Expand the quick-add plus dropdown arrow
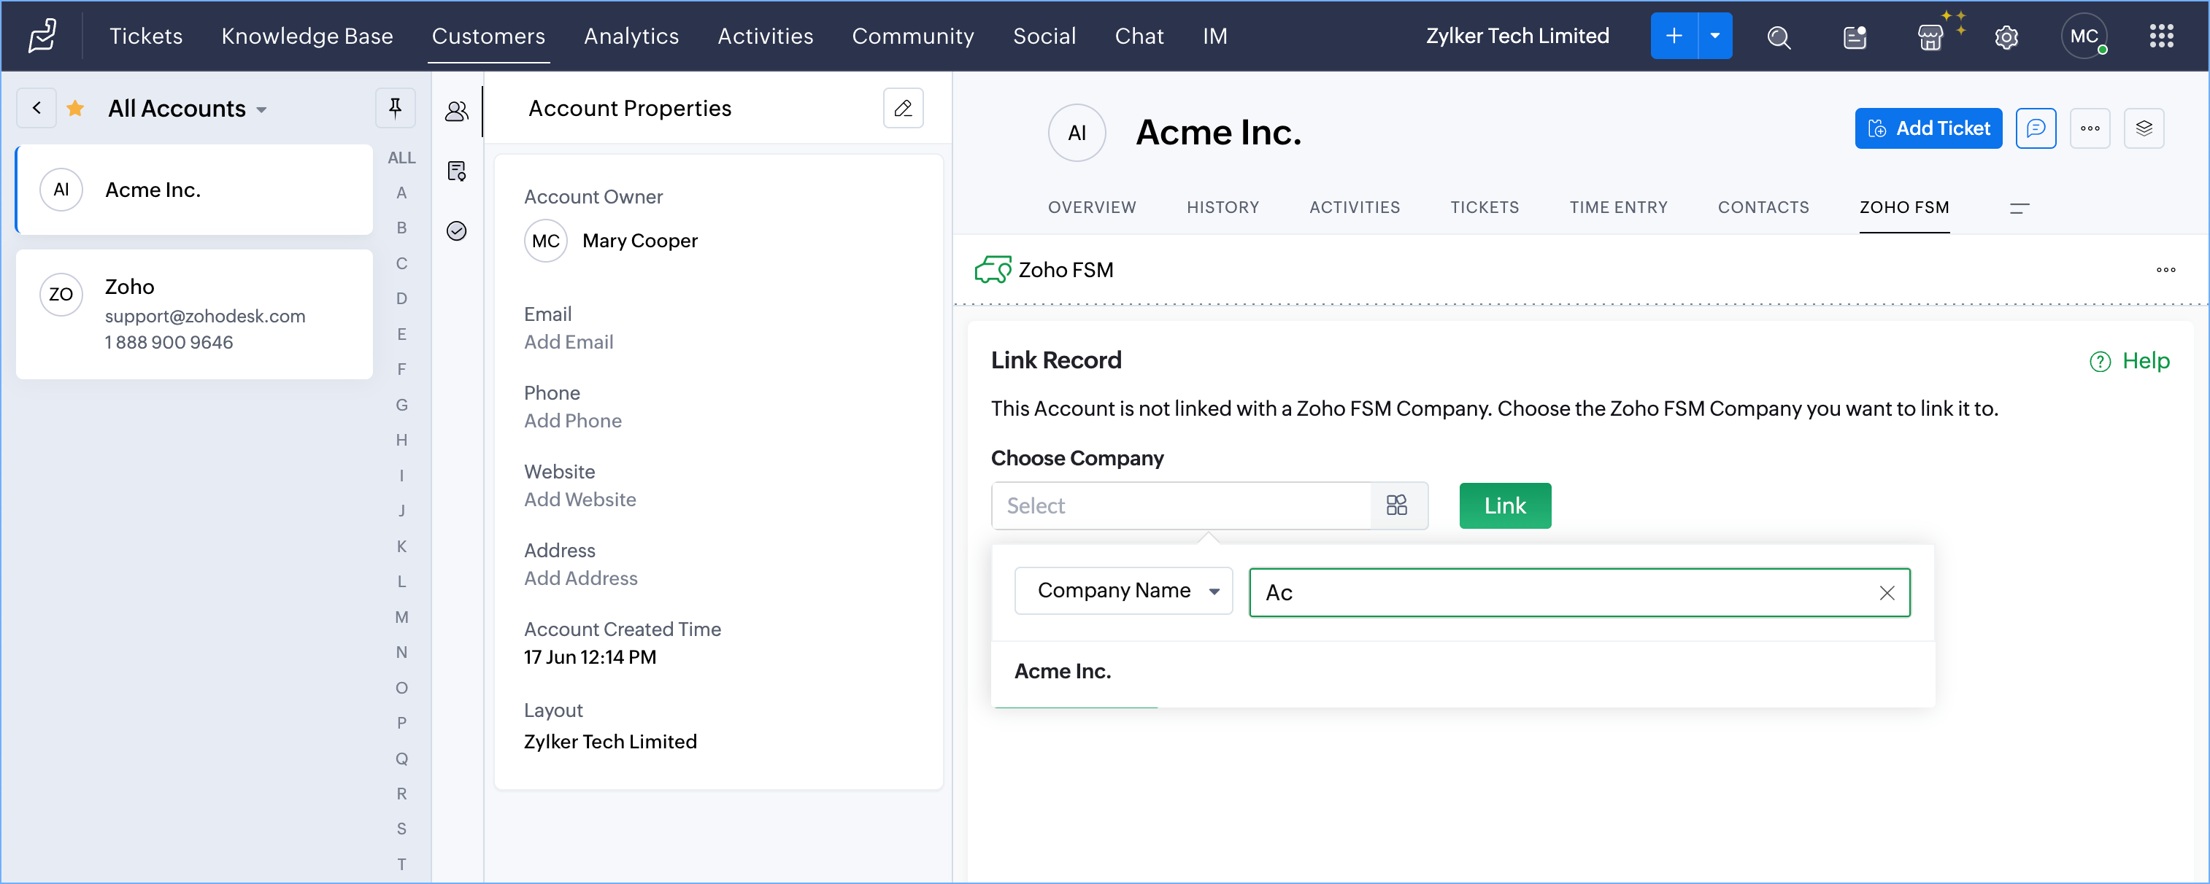 [x=1714, y=36]
